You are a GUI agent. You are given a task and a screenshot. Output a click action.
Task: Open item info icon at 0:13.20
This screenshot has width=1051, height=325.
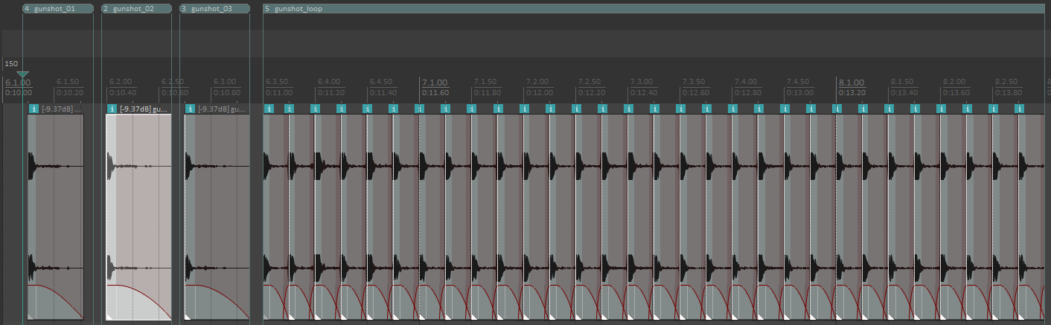click(x=836, y=109)
